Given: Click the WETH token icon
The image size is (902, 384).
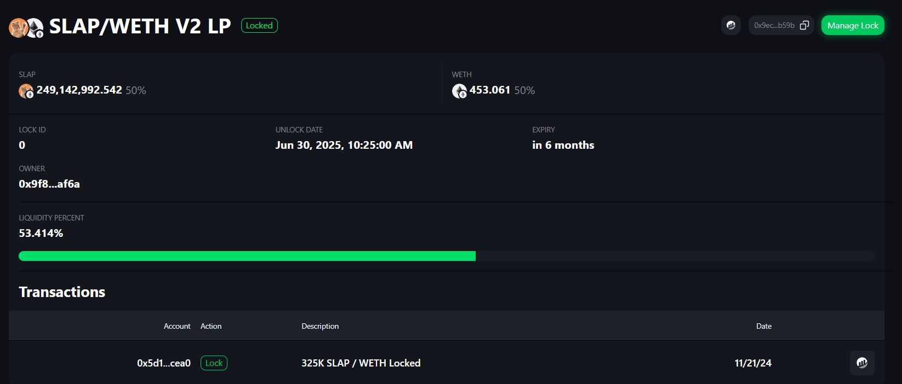Looking at the screenshot, I should (459, 91).
